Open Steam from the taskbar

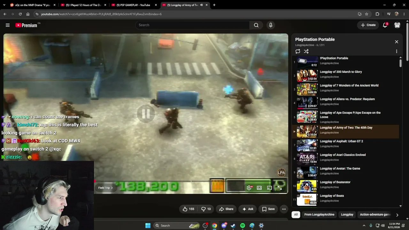point(233,226)
